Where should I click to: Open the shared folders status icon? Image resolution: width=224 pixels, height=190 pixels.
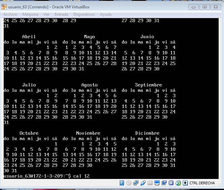click(x=150, y=183)
